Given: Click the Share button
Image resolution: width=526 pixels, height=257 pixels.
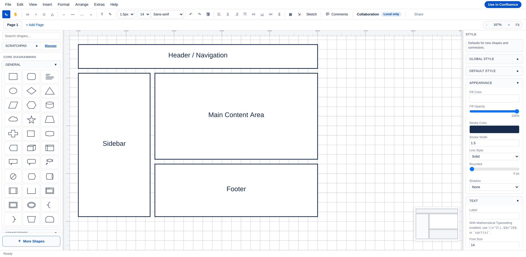Looking at the screenshot, I should coord(419,14).
